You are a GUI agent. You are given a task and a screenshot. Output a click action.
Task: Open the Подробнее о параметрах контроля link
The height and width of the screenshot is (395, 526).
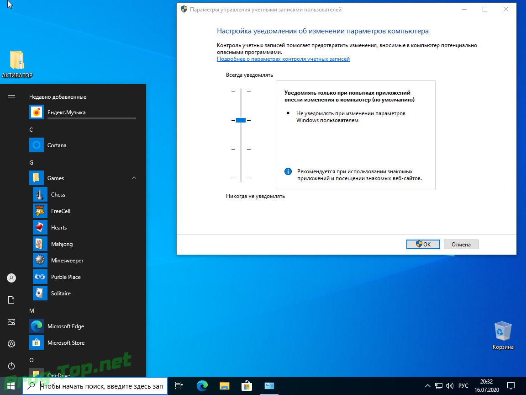tap(283, 59)
